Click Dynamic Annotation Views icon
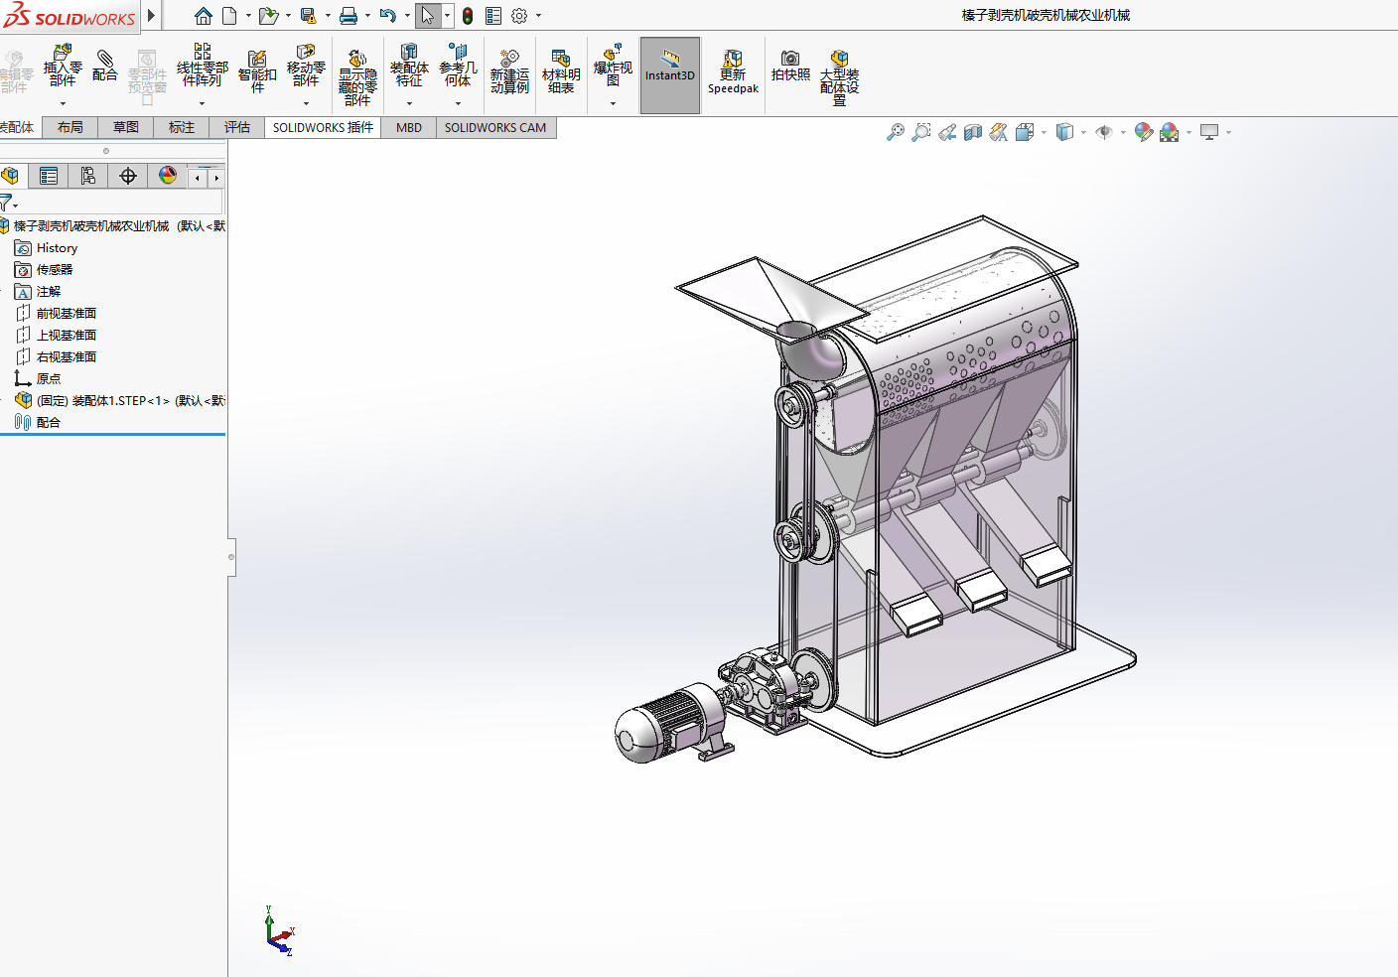The width and height of the screenshot is (1398, 977). tap(999, 132)
